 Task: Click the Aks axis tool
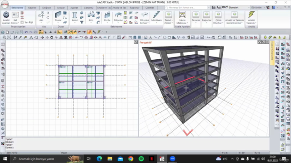(x=41, y=17)
